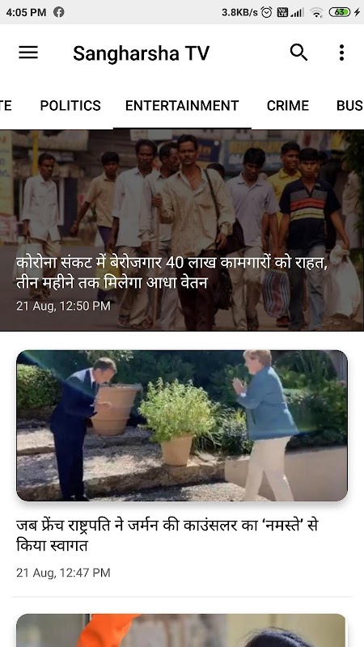Open the partially visible BUS tab
This screenshot has width=364, height=647.
(350, 106)
